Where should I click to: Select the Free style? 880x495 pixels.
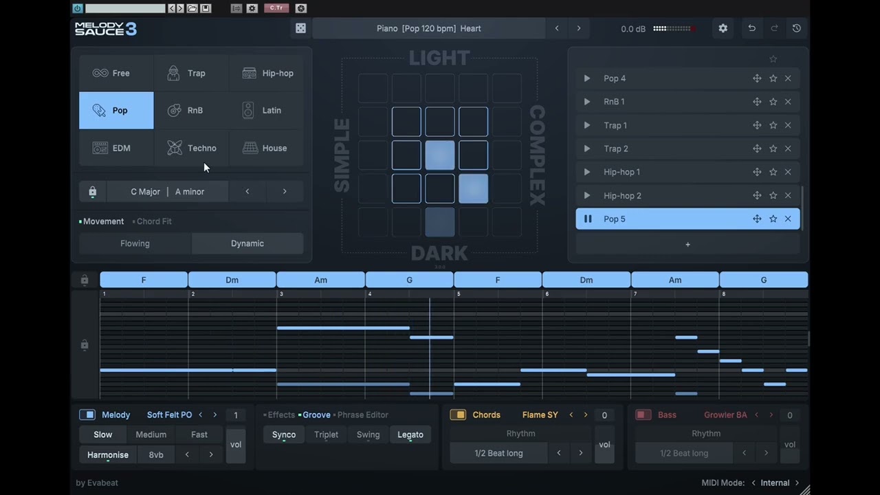pyautogui.click(x=116, y=73)
